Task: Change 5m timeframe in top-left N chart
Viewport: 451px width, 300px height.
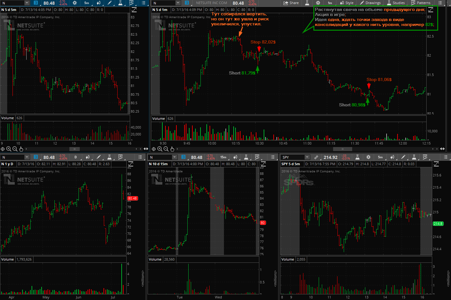Action: [x=87, y=3]
